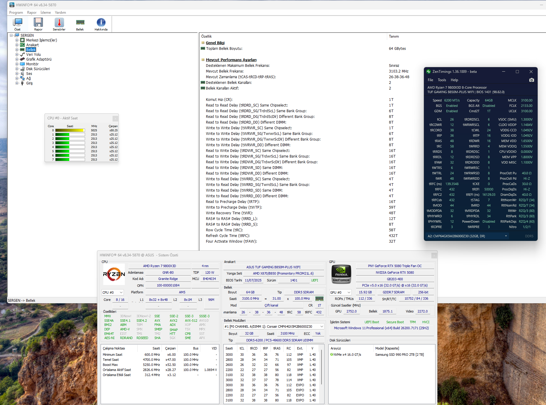
Task: Click the SERGEN -> Bellek status bar text
Action: [21, 301]
